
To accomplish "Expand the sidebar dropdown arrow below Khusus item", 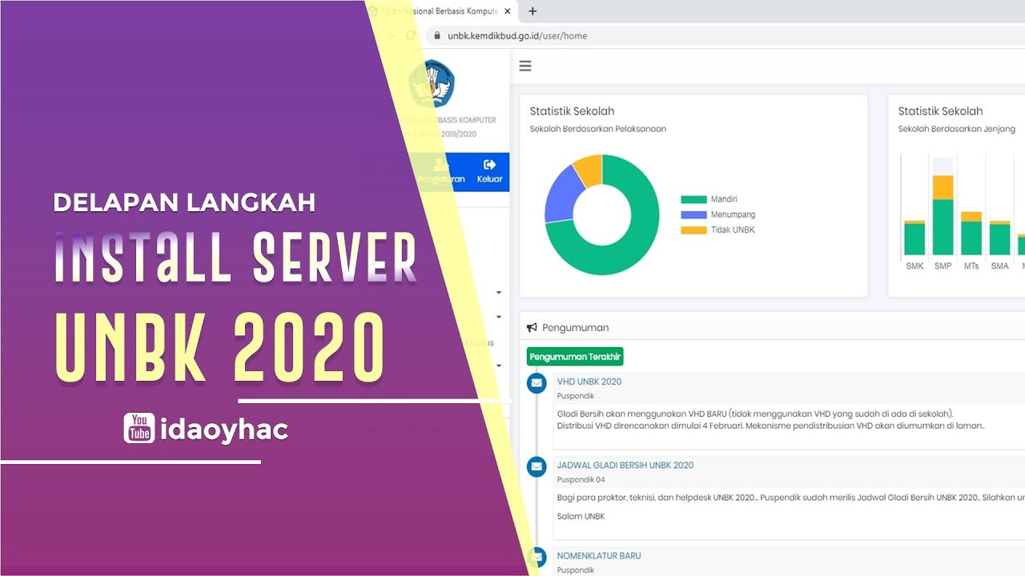I will pyautogui.click(x=499, y=366).
